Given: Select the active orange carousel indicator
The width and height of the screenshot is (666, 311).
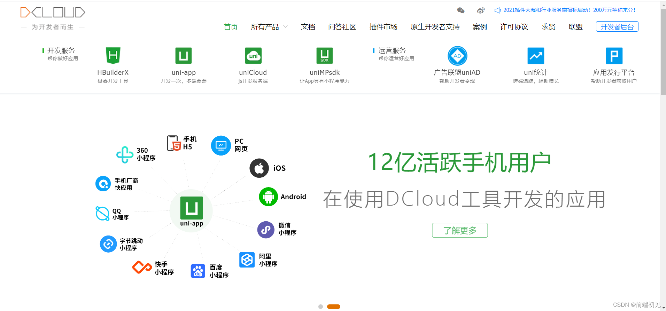Looking at the screenshot, I should pos(334,306).
